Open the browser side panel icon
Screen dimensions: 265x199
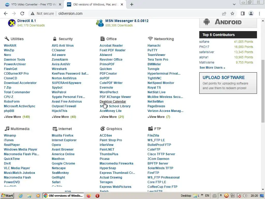tap(243, 13)
